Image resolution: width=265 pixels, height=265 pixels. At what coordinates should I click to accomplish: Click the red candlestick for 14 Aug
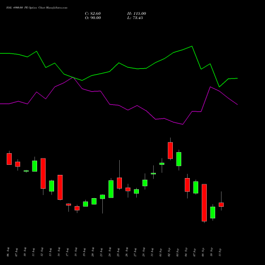60,187
